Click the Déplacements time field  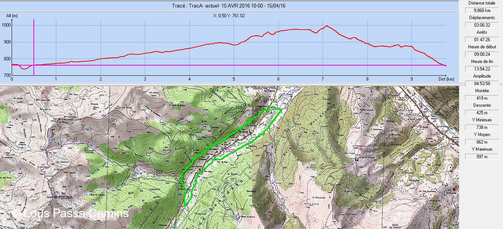tap(481, 25)
